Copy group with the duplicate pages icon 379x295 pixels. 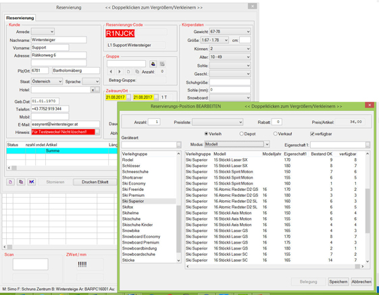tap(137, 72)
